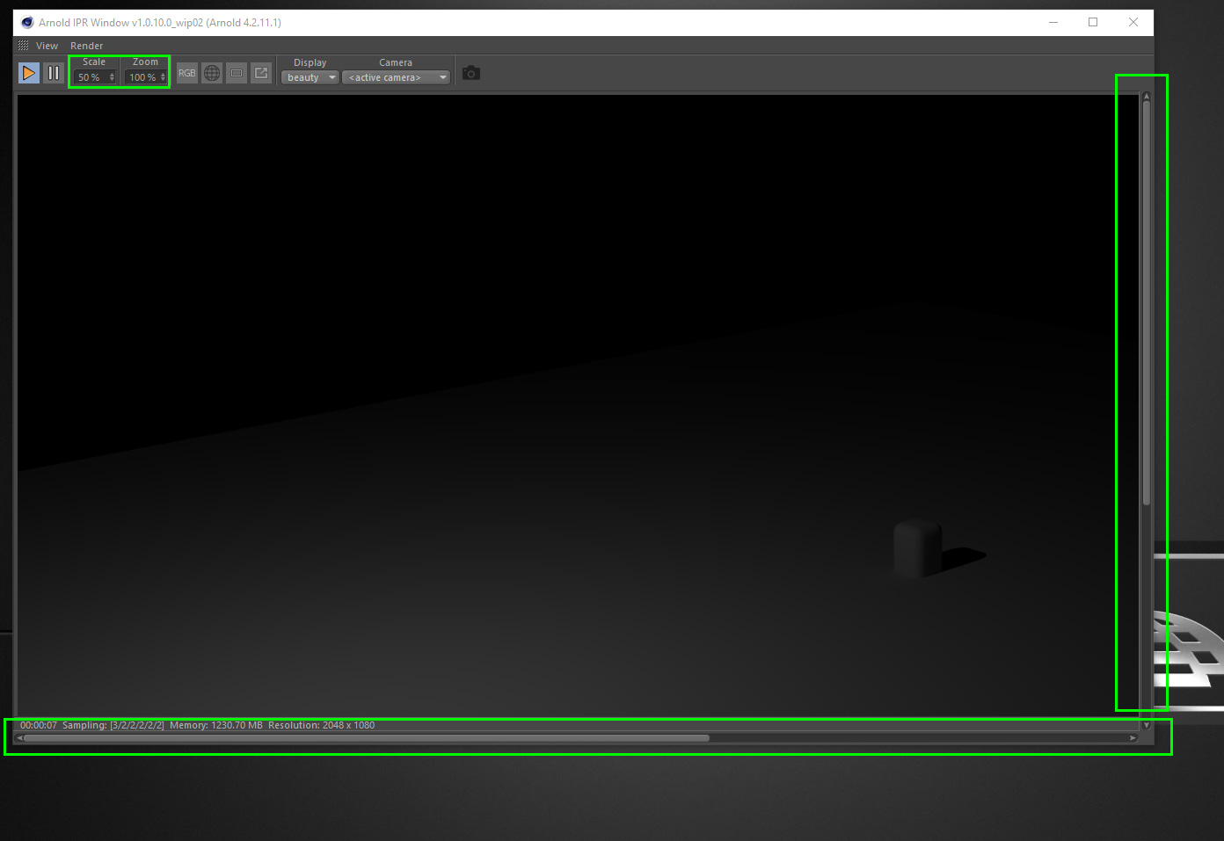
Task: Minimize the Arnold IPR Window
Action: [x=1053, y=22]
